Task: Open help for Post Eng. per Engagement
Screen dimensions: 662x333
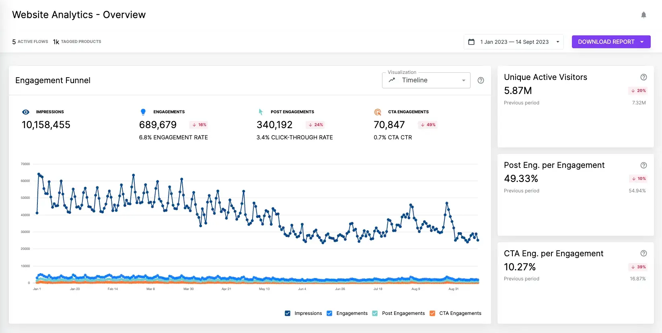Action: coord(643,165)
